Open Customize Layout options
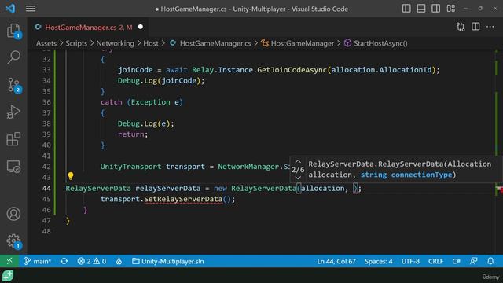This screenshot has height=283, width=503. (x=450, y=9)
